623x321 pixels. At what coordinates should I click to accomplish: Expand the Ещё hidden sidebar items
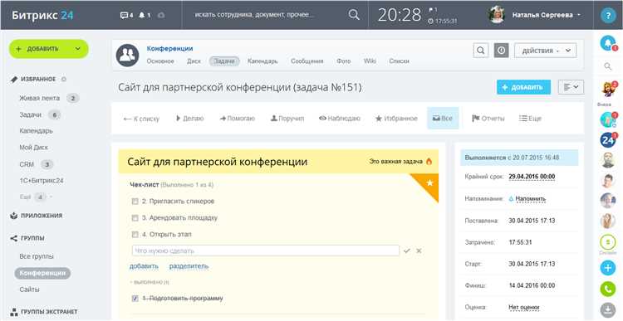tap(36, 197)
